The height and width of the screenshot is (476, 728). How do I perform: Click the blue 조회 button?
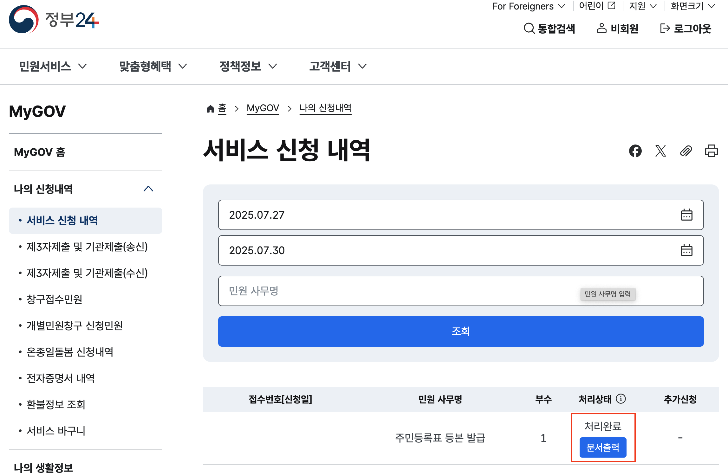pos(461,331)
